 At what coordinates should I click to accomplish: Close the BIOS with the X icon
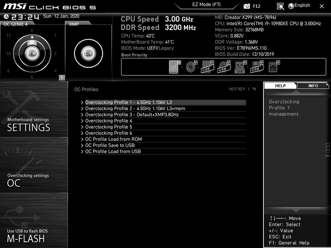click(322, 6)
